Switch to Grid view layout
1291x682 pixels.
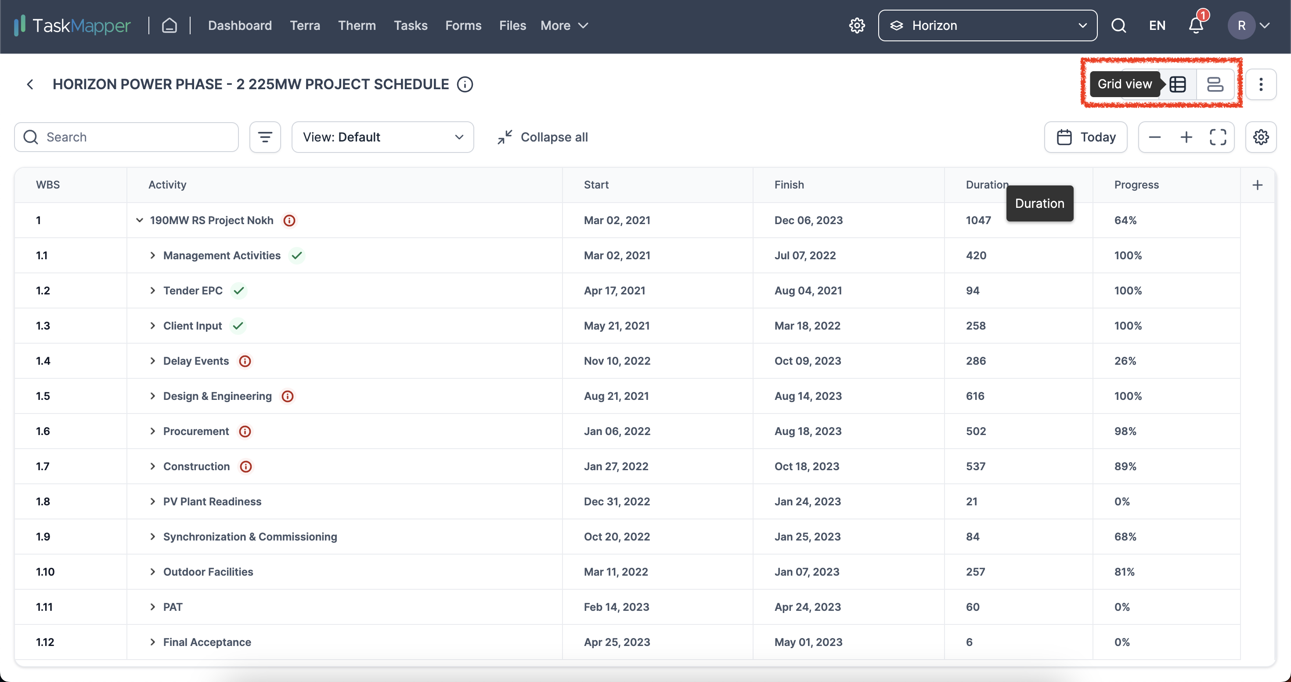[x=1178, y=84]
